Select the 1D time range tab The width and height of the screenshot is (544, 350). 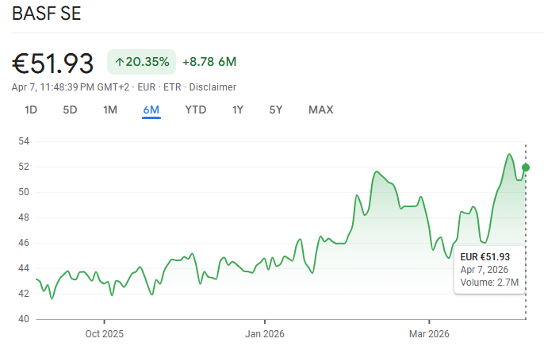click(x=31, y=110)
